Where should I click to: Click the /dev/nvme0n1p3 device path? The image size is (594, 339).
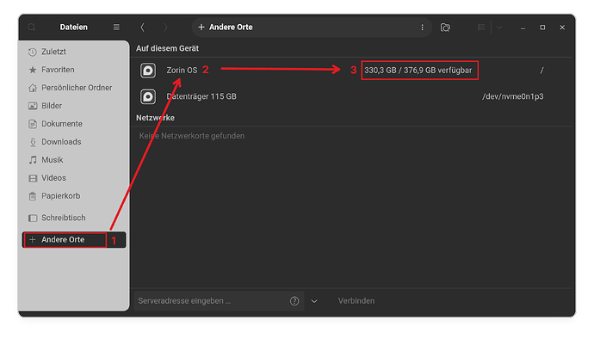513,96
